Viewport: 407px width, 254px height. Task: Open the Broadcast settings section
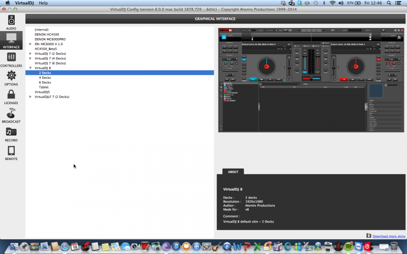tap(11, 116)
